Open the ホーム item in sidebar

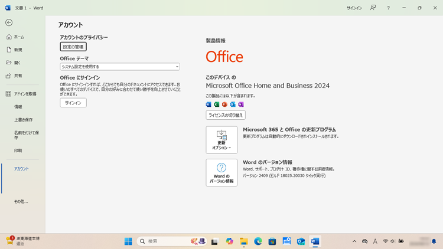pos(19,37)
